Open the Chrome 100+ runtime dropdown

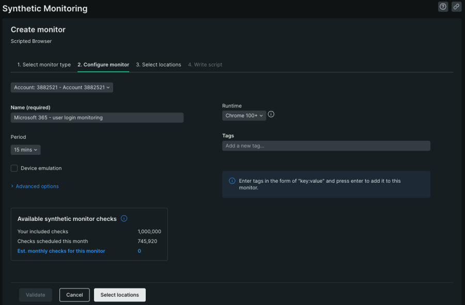click(x=244, y=116)
